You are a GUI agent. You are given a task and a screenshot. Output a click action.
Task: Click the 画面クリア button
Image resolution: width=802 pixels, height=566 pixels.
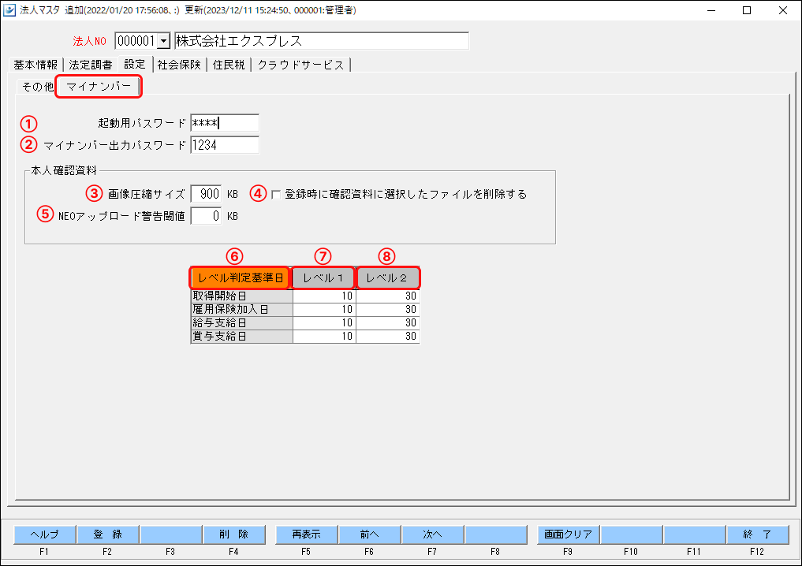[568, 534]
